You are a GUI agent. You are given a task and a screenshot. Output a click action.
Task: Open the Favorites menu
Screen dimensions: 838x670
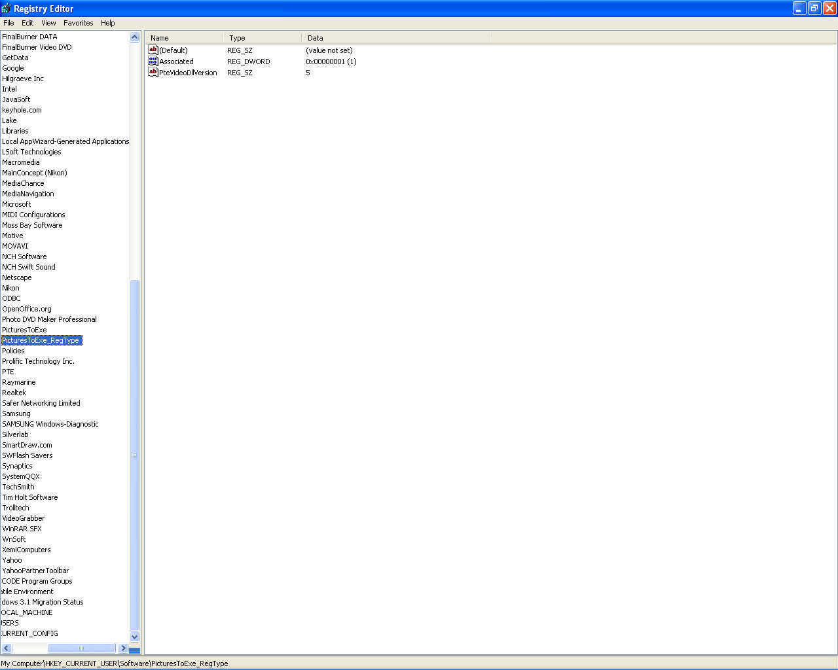pos(79,23)
